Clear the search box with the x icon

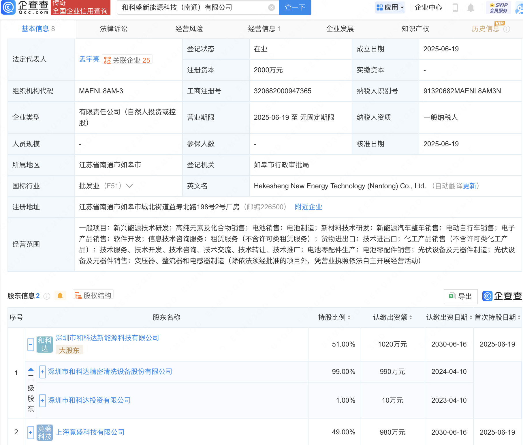[x=270, y=7]
